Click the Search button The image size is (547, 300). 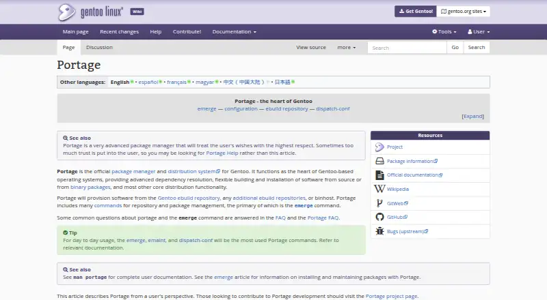(476, 47)
